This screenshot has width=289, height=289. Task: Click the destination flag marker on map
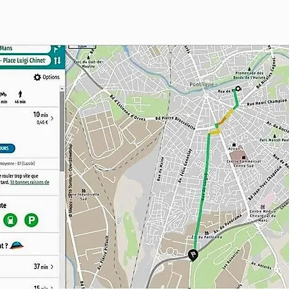point(193,255)
